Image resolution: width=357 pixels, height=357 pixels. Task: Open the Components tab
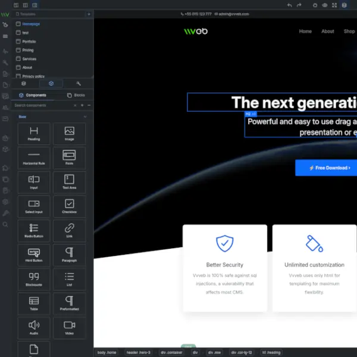[x=33, y=95]
